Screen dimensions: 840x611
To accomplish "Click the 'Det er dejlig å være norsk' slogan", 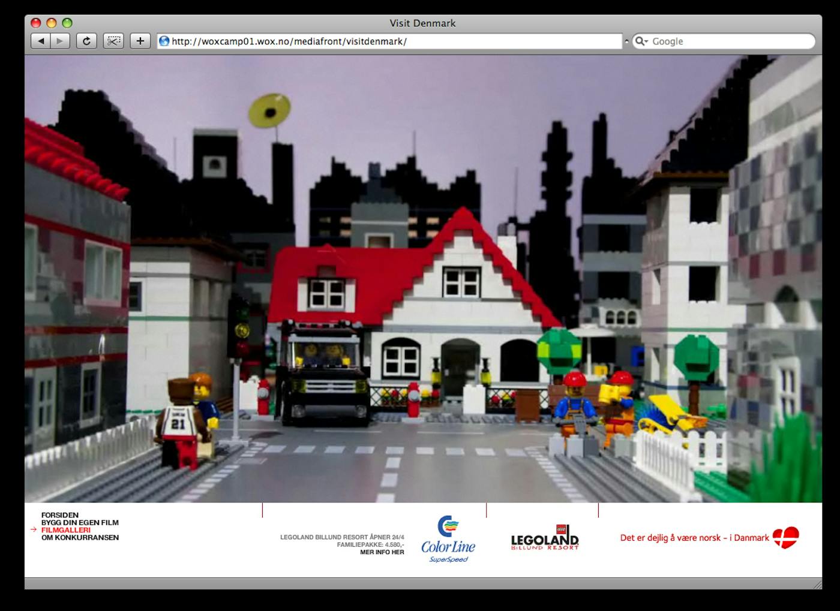I will click(x=694, y=538).
